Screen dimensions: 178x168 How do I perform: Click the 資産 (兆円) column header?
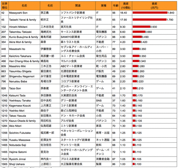point(154,6)
